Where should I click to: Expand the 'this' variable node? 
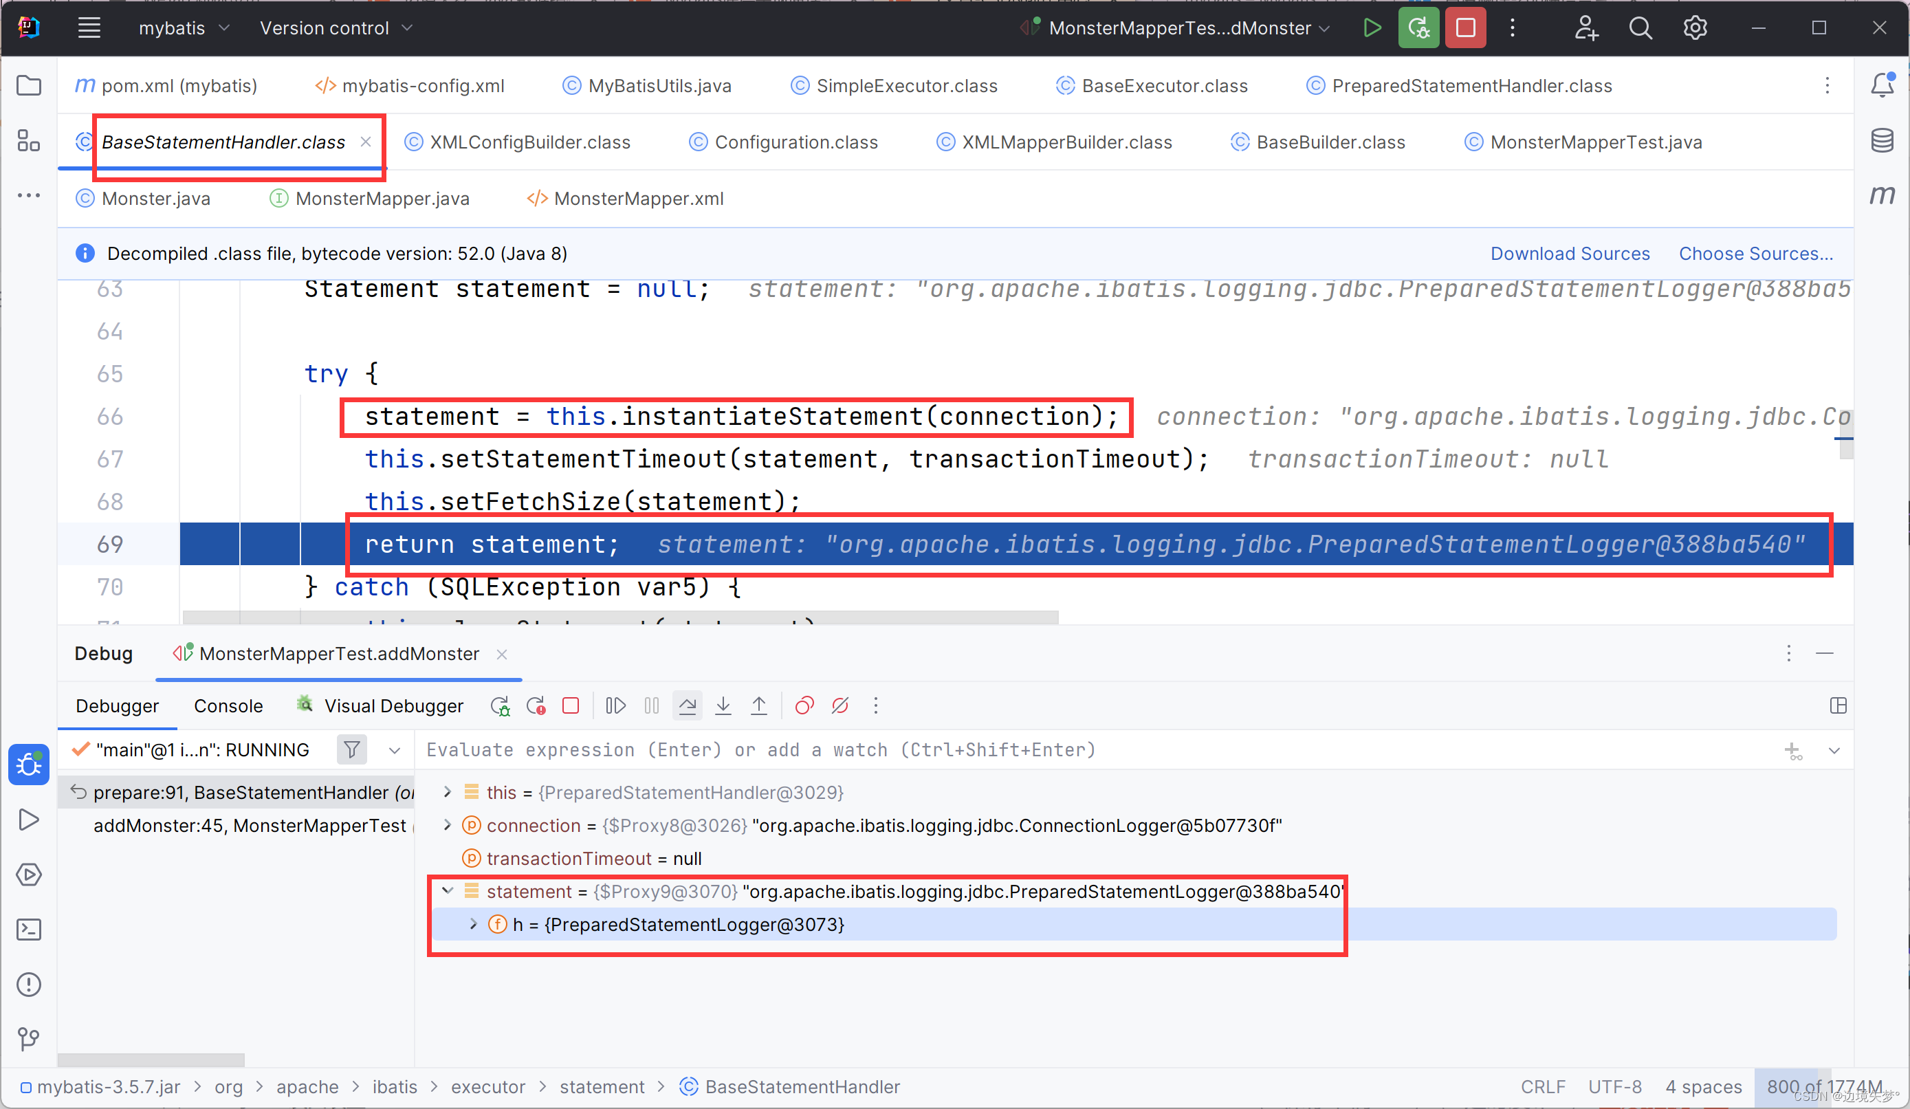(447, 792)
